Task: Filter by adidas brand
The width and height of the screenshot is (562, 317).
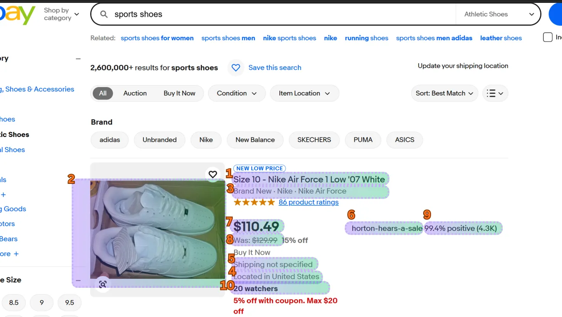Action: (x=110, y=140)
